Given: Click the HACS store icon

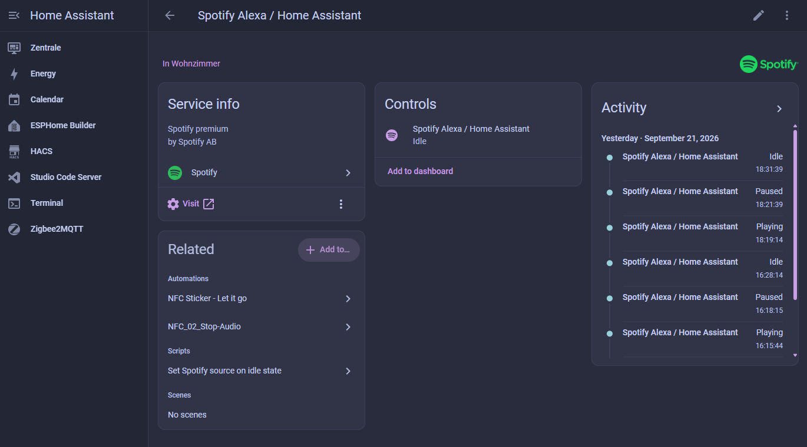Looking at the screenshot, I should (x=14, y=152).
